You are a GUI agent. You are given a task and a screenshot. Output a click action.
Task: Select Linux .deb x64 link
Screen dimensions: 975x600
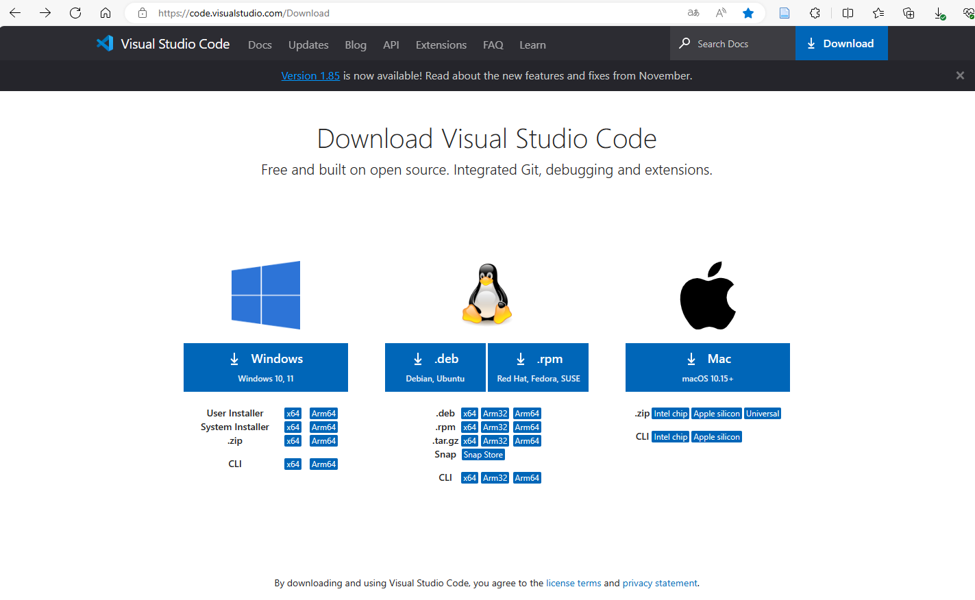(469, 414)
